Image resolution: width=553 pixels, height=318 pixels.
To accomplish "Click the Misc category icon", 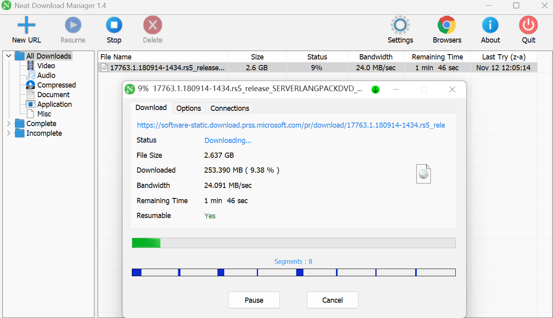I will tap(31, 114).
